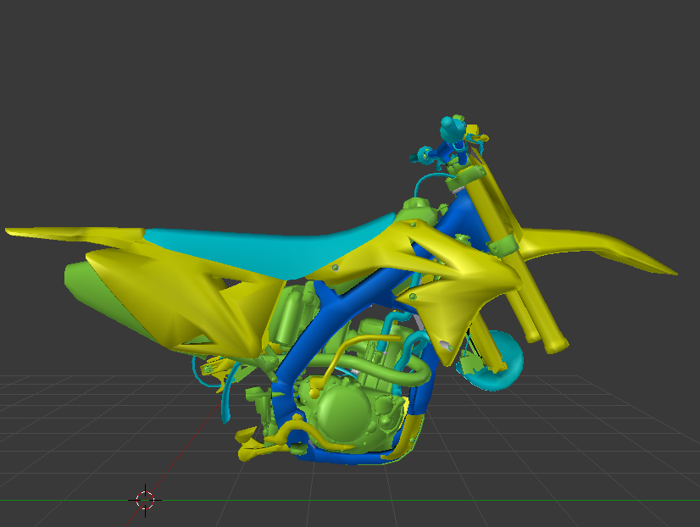
Task: Click the cyan handlebar control assembly
Action: click(x=449, y=131)
